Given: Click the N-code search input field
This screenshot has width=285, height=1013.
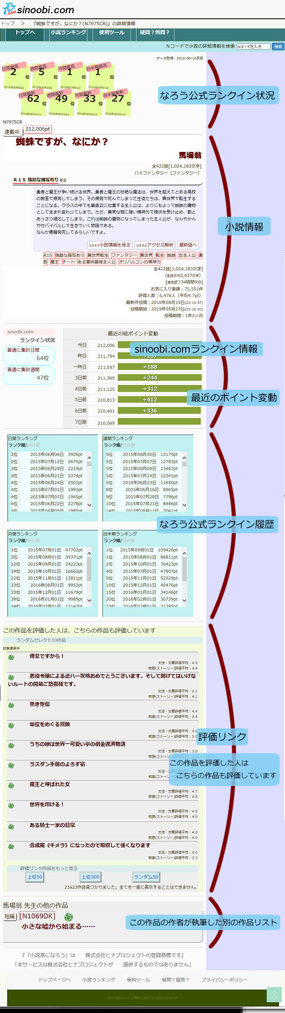Looking at the screenshot, I should [x=253, y=46].
